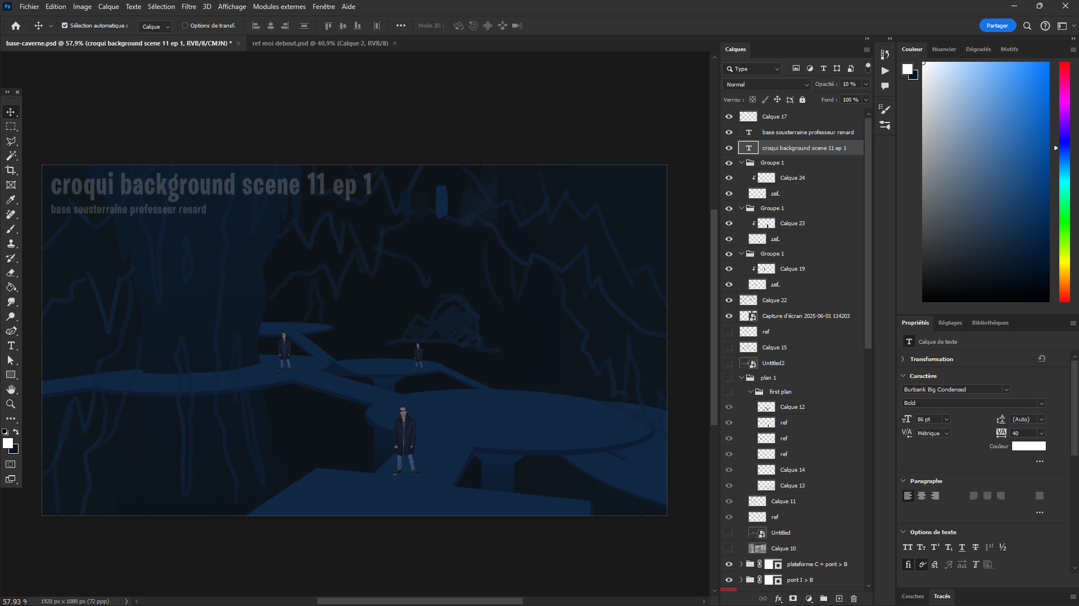The height and width of the screenshot is (606, 1079).
Task: Click the white text Couleur swatch
Action: pos(1028,446)
